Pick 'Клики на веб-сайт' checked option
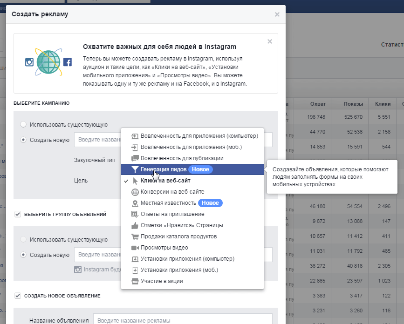This screenshot has width=404, height=324. tap(165, 181)
